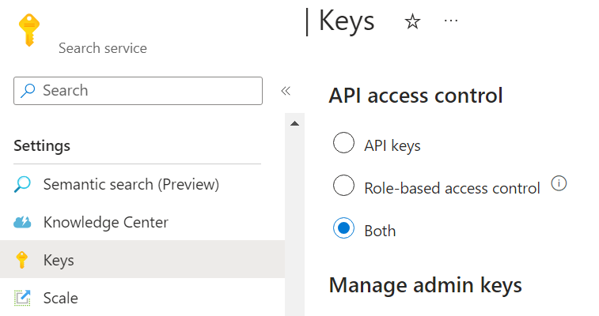Pin the Keys page with the star icon

[412, 21]
